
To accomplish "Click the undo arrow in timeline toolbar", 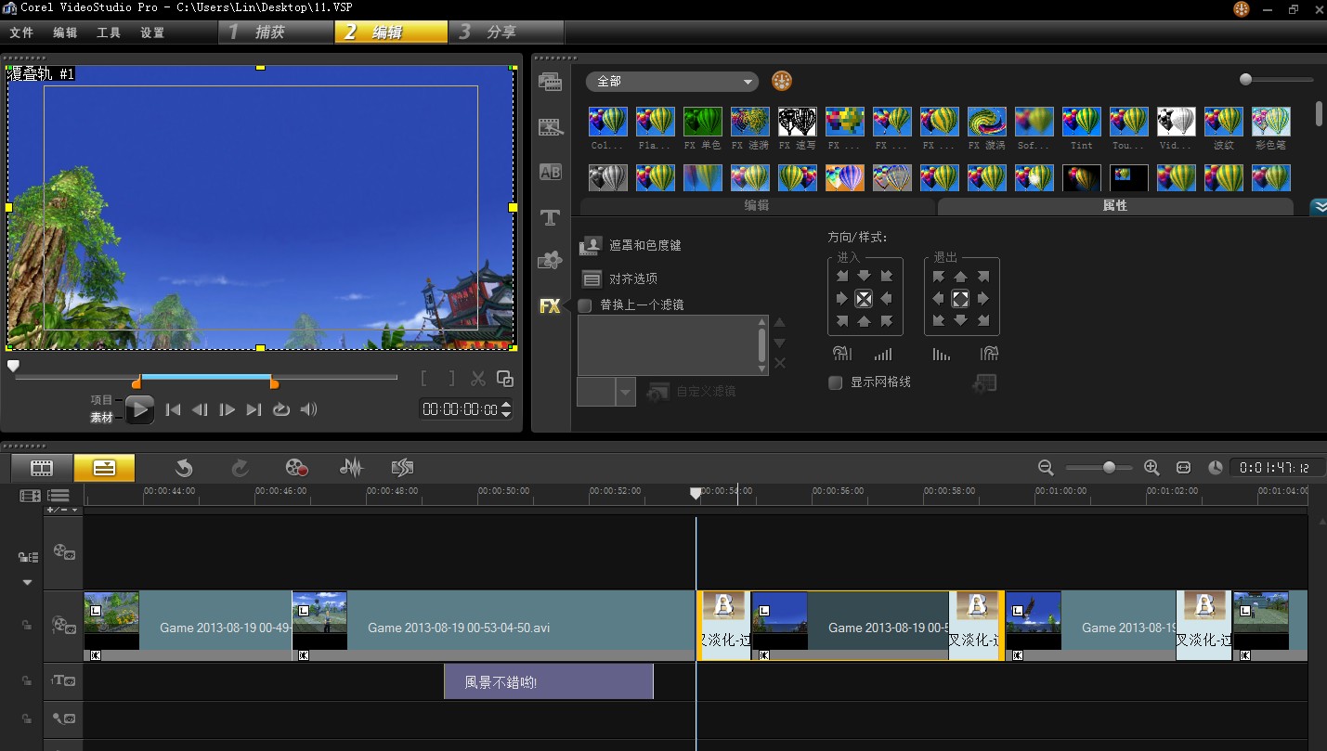I will click(184, 468).
